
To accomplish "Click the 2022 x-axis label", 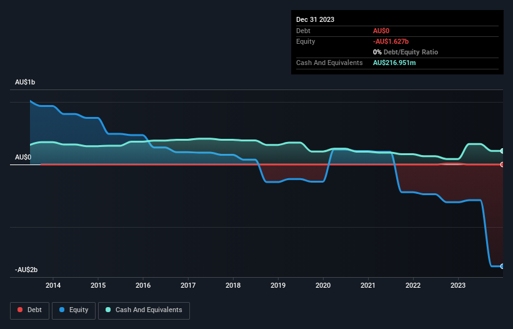I will click(413, 285).
